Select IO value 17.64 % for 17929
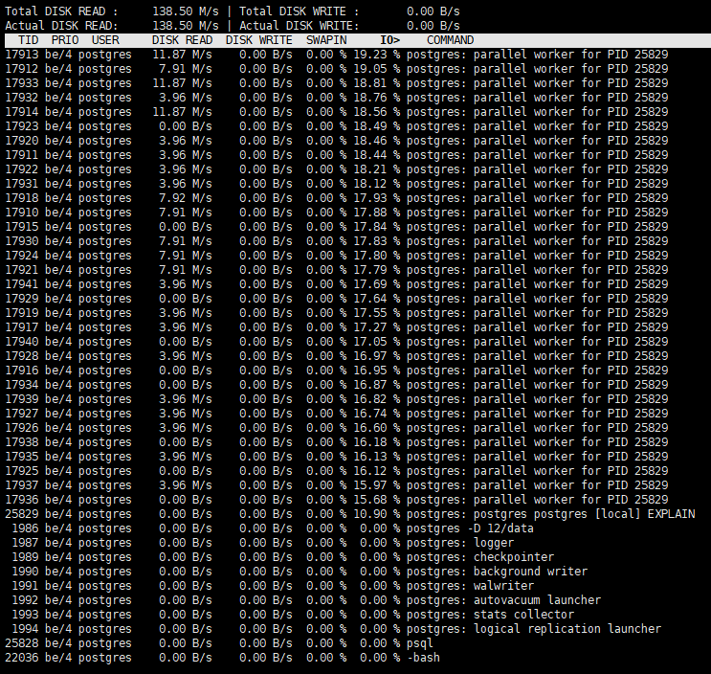The height and width of the screenshot is (674, 711). pos(377,299)
